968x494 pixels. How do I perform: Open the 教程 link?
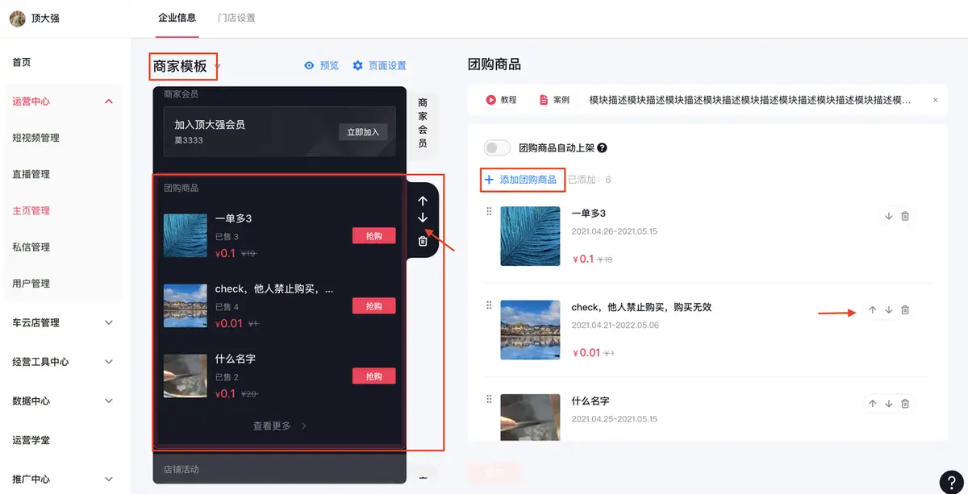click(508, 100)
